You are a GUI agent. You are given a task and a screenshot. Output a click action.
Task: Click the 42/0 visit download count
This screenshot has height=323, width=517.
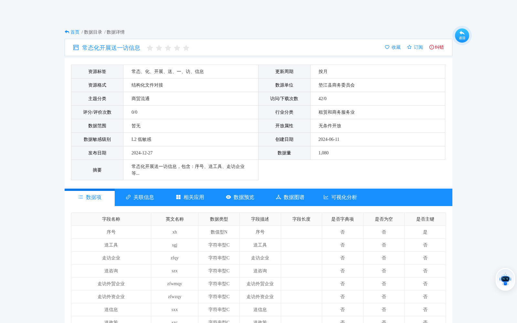coord(322,99)
